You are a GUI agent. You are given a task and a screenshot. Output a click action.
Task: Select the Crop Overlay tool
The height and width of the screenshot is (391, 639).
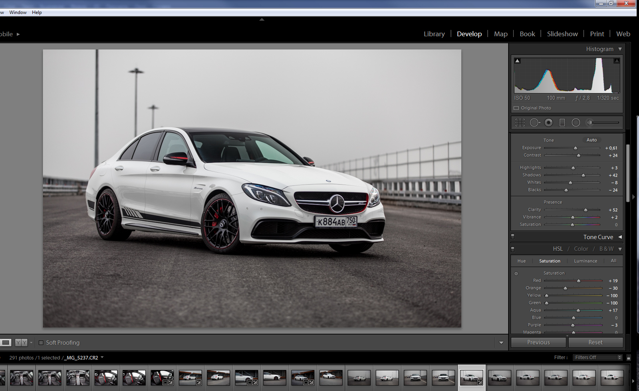pyautogui.click(x=520, y=123)
